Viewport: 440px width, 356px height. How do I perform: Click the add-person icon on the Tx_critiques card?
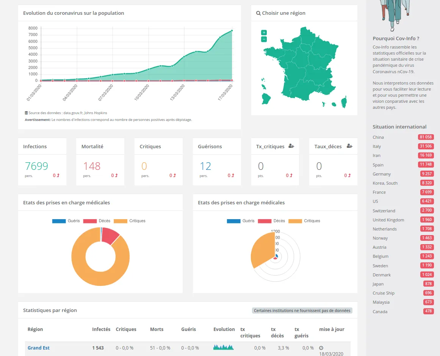[291, 146]
